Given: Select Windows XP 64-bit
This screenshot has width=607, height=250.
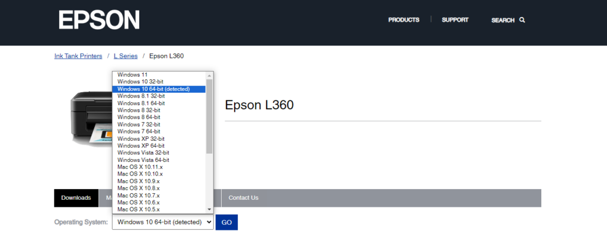Looking at the screenshot, I should (159, 146).
